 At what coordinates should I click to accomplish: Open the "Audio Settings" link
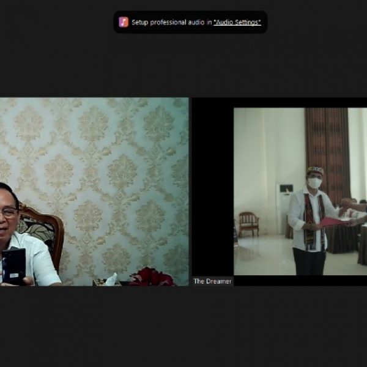click(x=237, y=22)
